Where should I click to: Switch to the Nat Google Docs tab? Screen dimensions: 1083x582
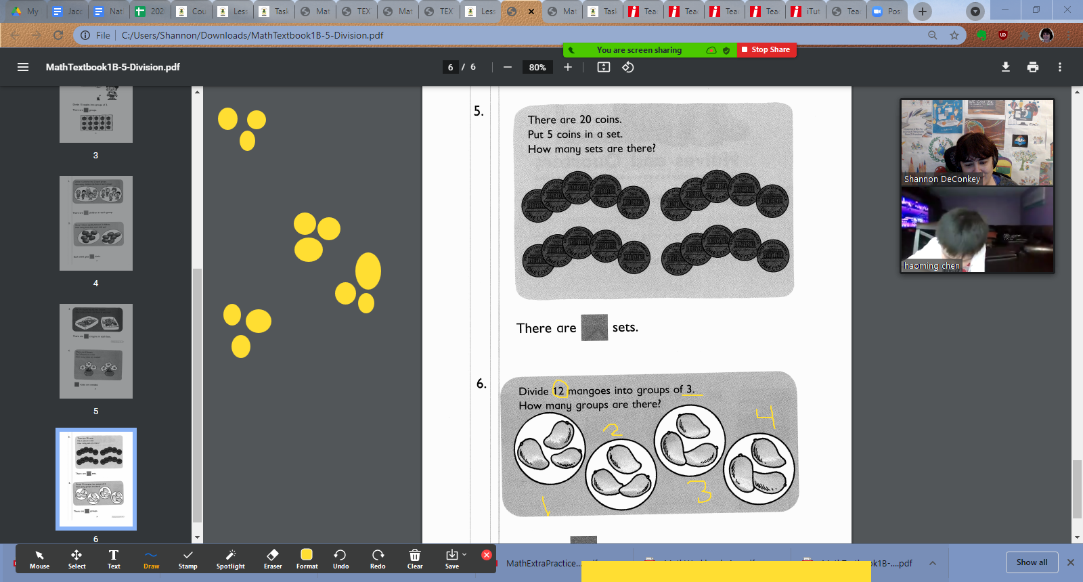pyautogui.click(x=108, y=12)
